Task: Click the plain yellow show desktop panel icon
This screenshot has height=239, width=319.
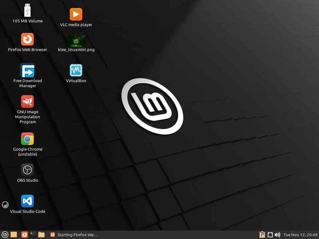Action: (x=14, y=235)
